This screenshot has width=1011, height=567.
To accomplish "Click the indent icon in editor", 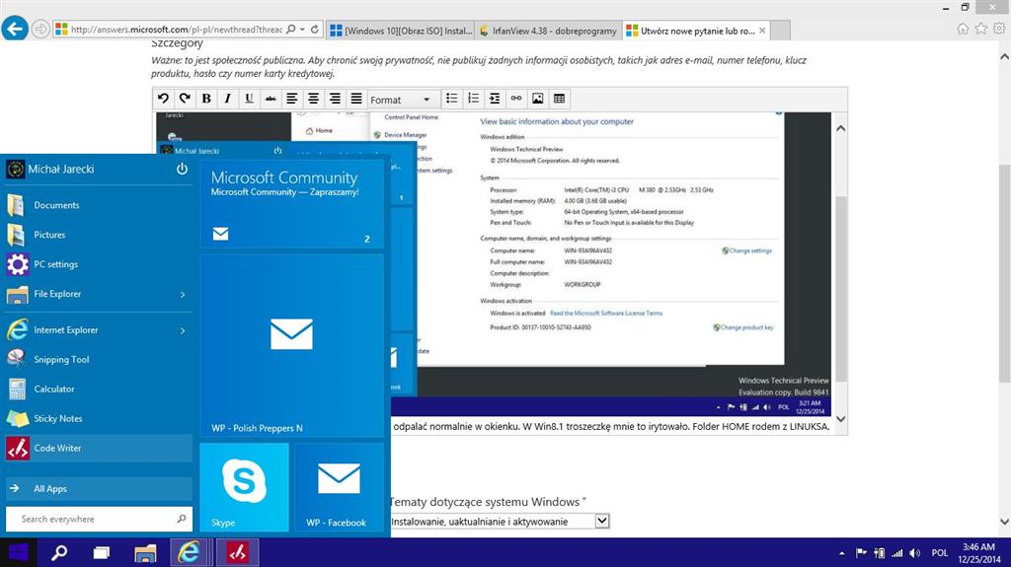I will (x=495, y=99).
